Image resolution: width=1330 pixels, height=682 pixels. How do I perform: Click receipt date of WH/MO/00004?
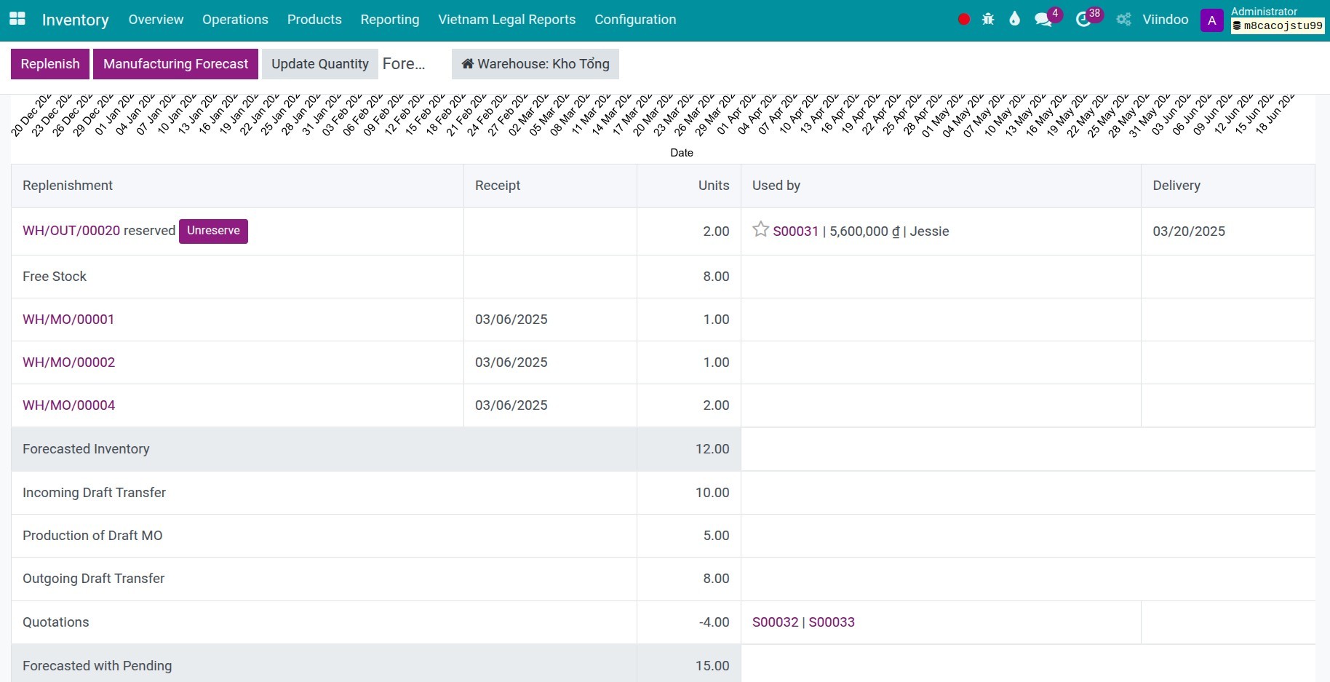pos(511,405)
